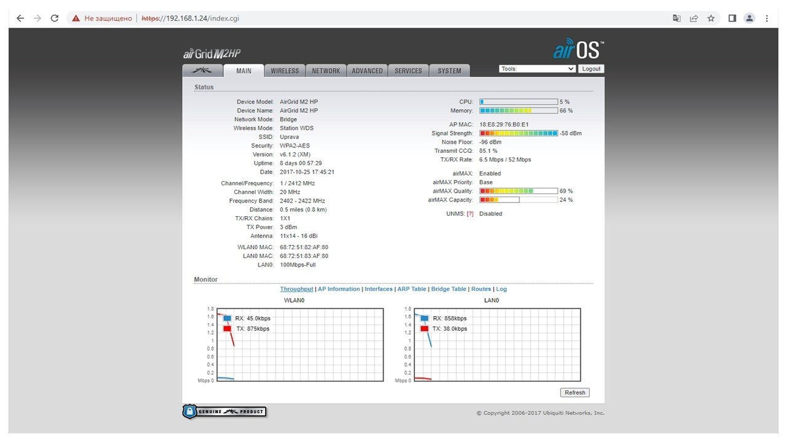
Task: Reload the page with the browser refresh icon
Action: click(x=55, y=18)
